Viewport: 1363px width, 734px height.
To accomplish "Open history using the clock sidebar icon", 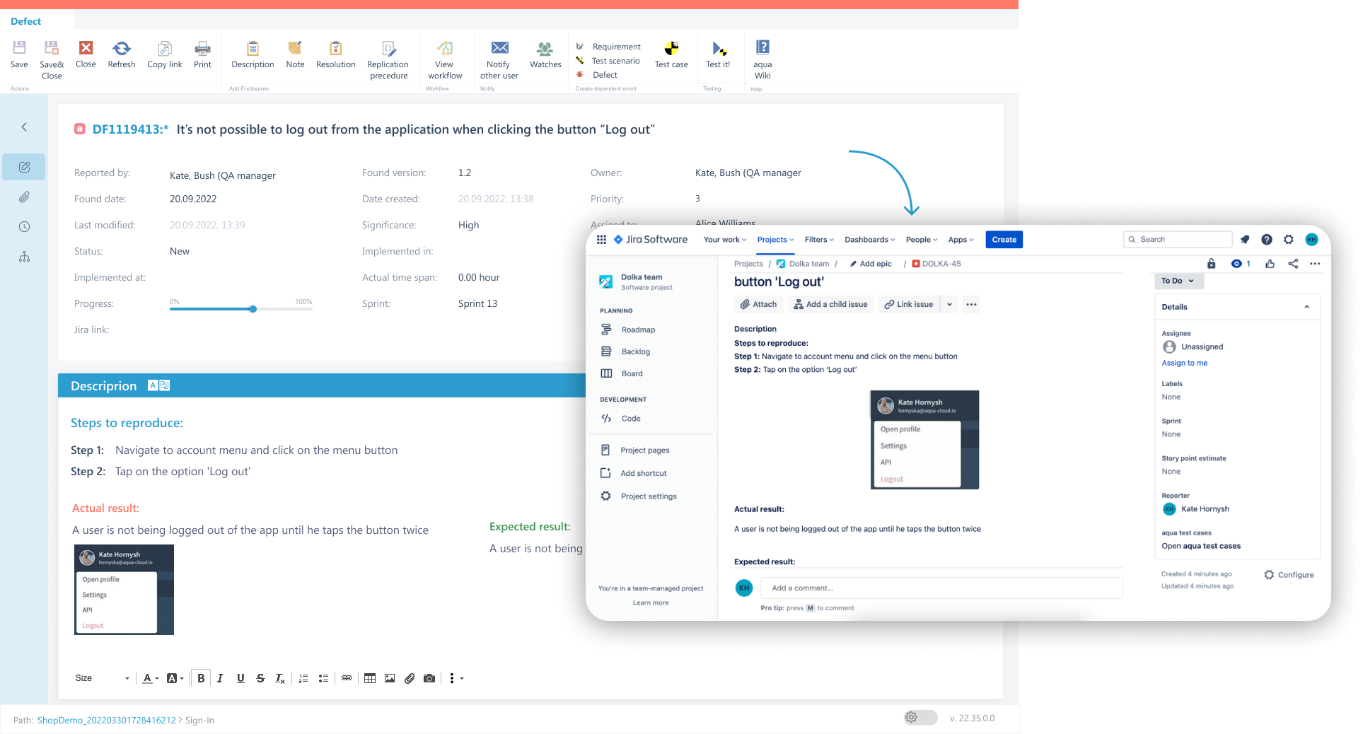I will [24, 226].
